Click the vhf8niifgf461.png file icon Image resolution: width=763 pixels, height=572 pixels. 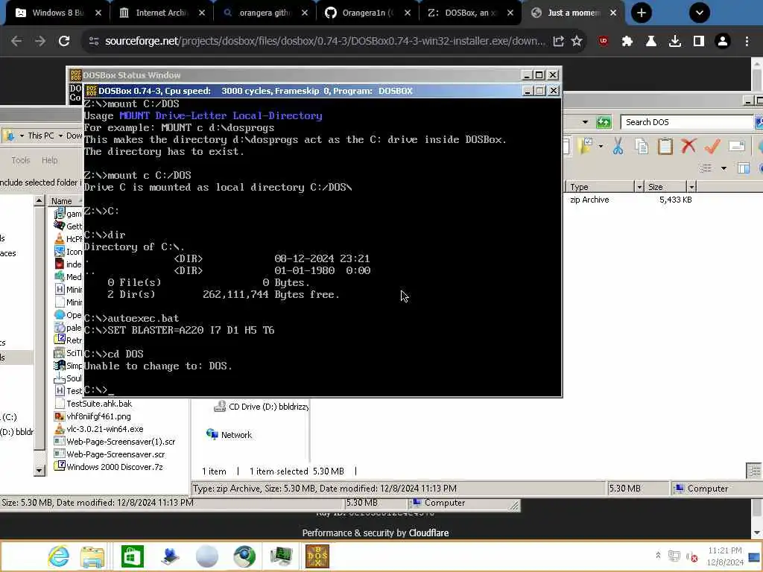click(59, 416)
